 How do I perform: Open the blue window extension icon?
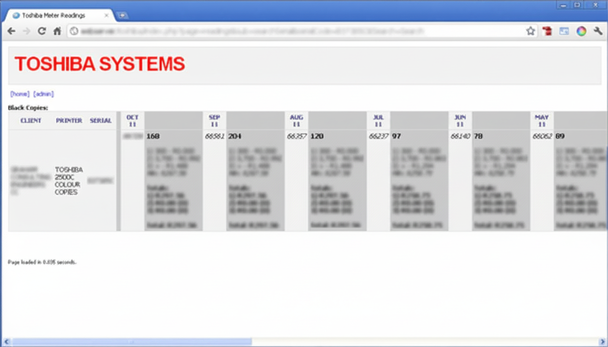pyautogui.click(x=564, y=31)
